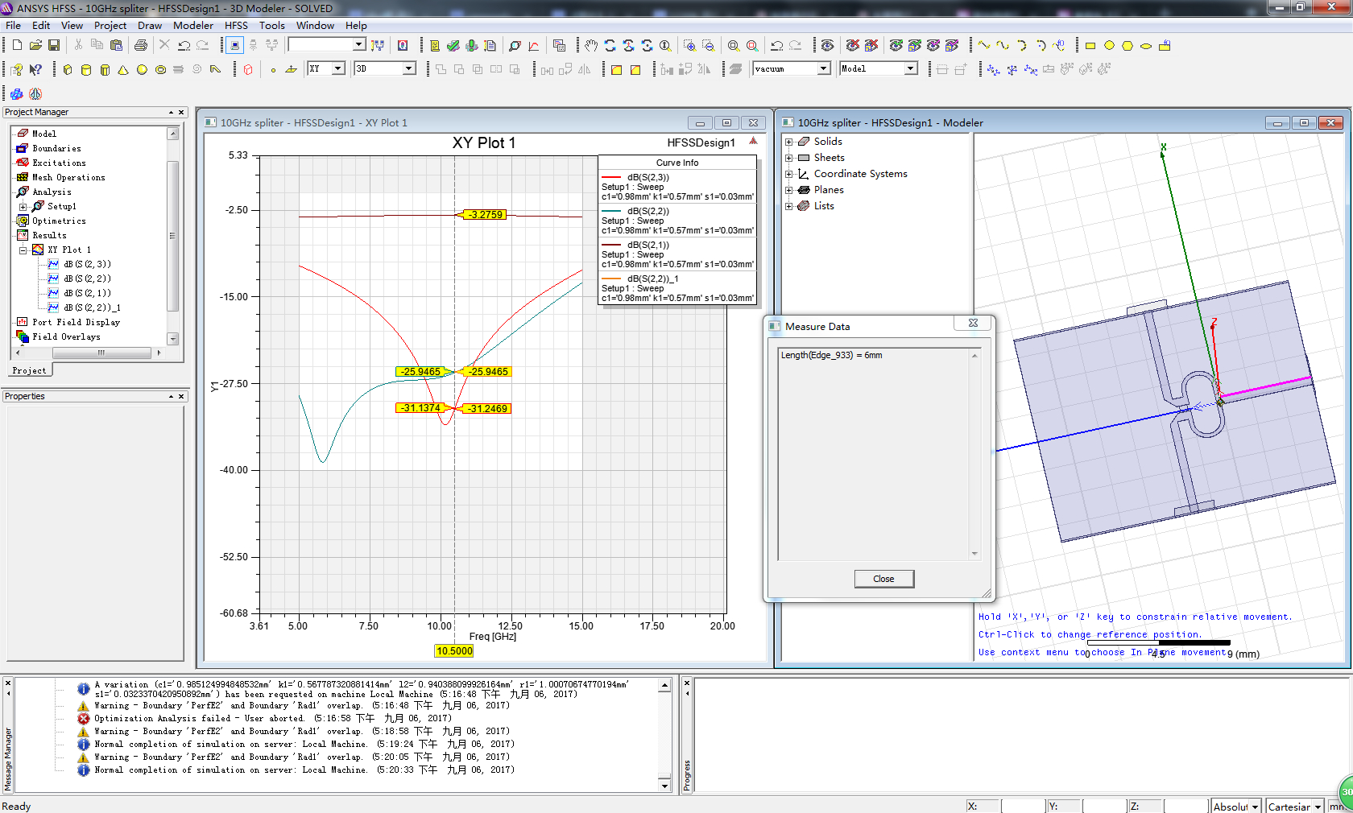Click the context help arrow icon
Screen dimensions: 1353x813
(x=35, y=70)
